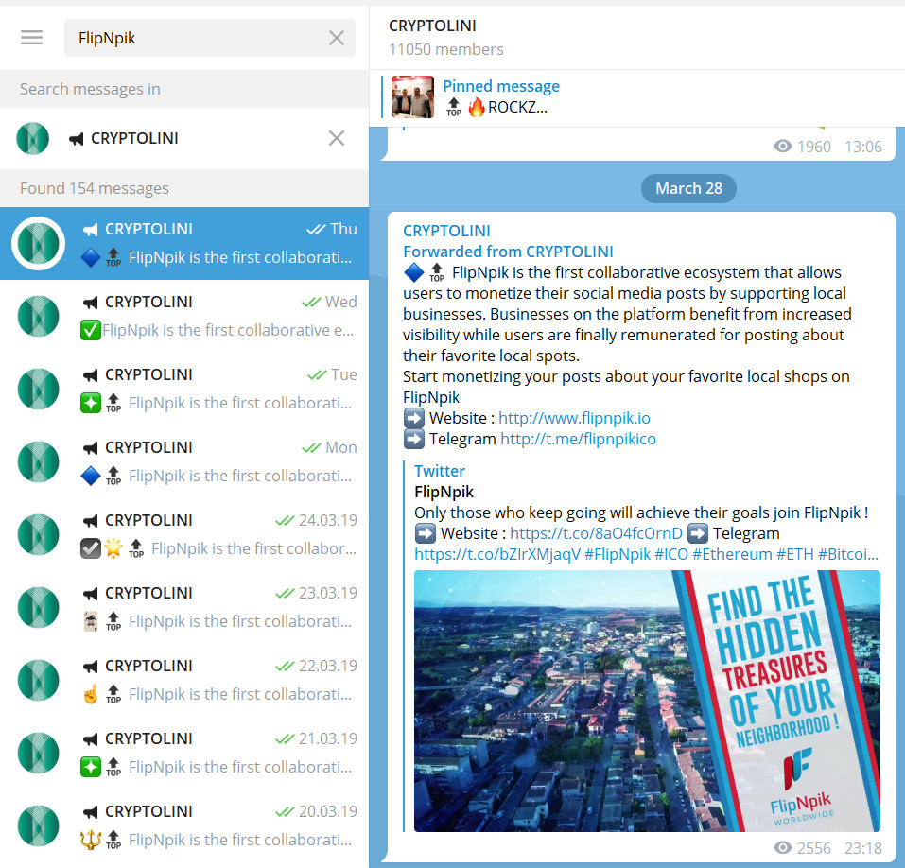Screen dimensions: 905x868
Task: Click avatar of the Thu search result
Action: 38,244
